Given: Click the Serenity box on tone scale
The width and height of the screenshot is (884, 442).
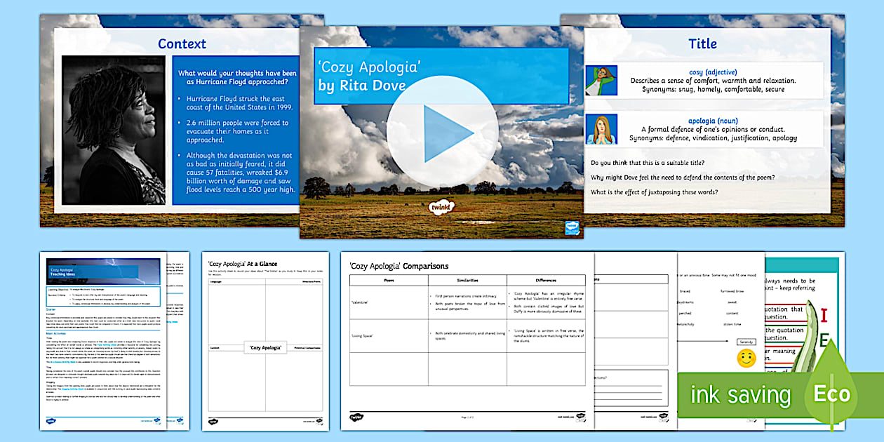Looking at the screenshot, I should coord(745,342).
